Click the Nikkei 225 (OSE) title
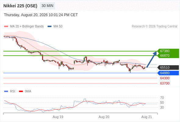Image resolution: width=180 pixels, height=122 pixels. 20,6
